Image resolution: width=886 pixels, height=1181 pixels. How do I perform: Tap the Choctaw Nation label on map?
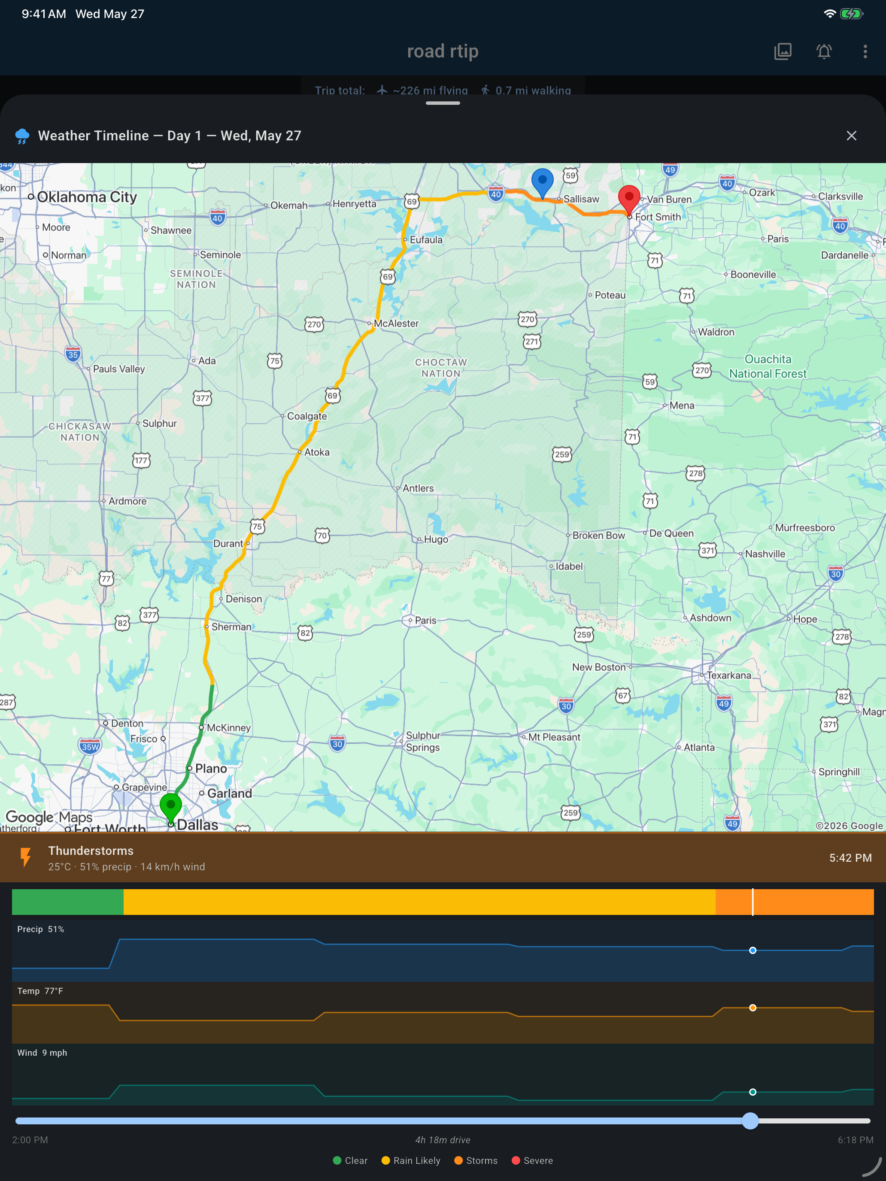(x=441, y=368)
